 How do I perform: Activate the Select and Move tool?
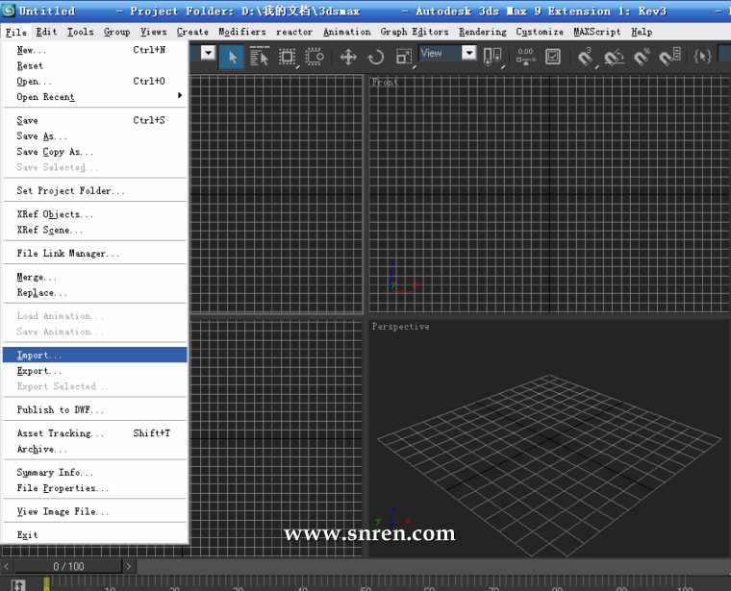pos(348,58)
